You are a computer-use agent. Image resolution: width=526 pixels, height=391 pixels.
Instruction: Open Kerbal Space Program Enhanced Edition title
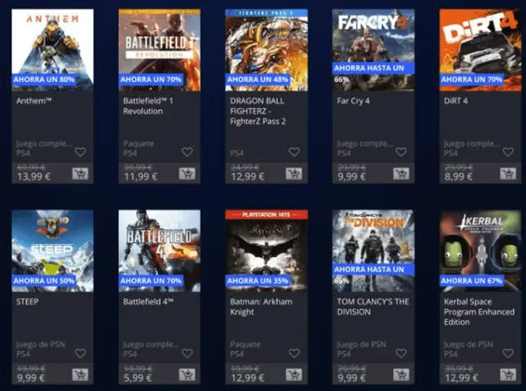tap(479, 312)
